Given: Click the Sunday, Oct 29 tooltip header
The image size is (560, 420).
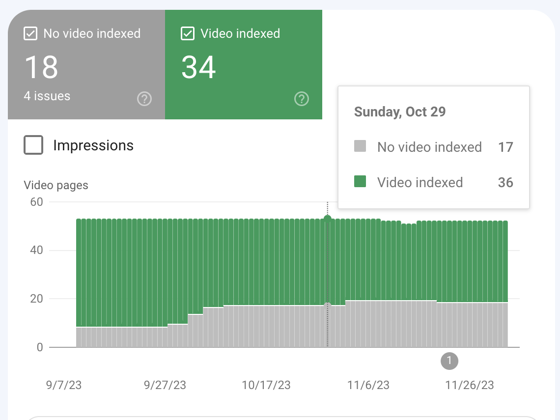Looking at the screenshot, I should 399,112.
